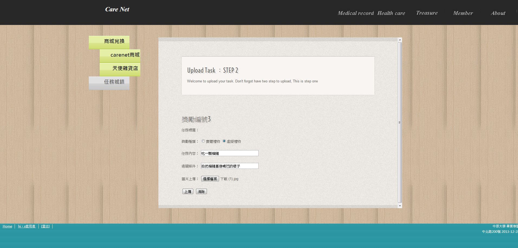Viewport: 518px width, 248px height.
Task: Expand the 任務城鎮 sidebar section
Action: [x=109, y=82]
